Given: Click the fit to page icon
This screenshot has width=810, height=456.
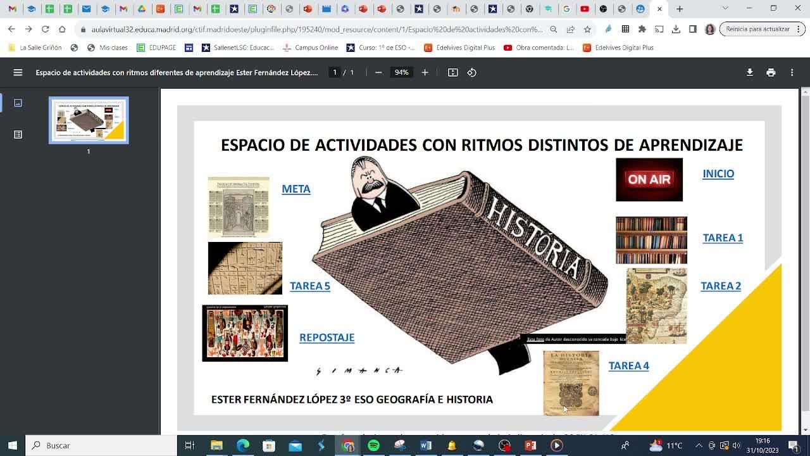Looking at the screenshot, I should tap(453, 72).
